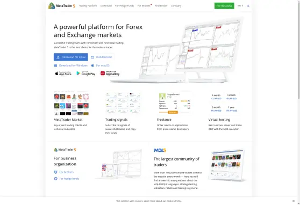
Task: Click the Freelance thumbnail image
Action: click(175, 103)
